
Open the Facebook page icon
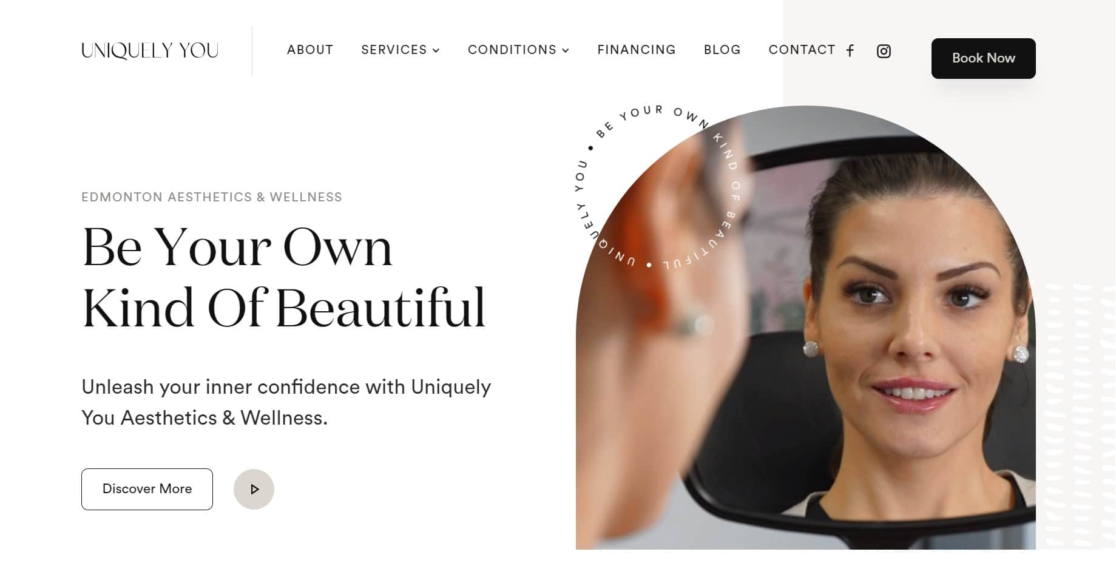(x=850, y=51)
